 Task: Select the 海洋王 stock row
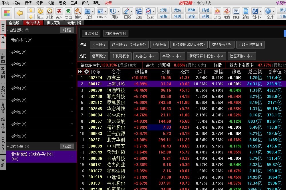[x=182, y=78]
